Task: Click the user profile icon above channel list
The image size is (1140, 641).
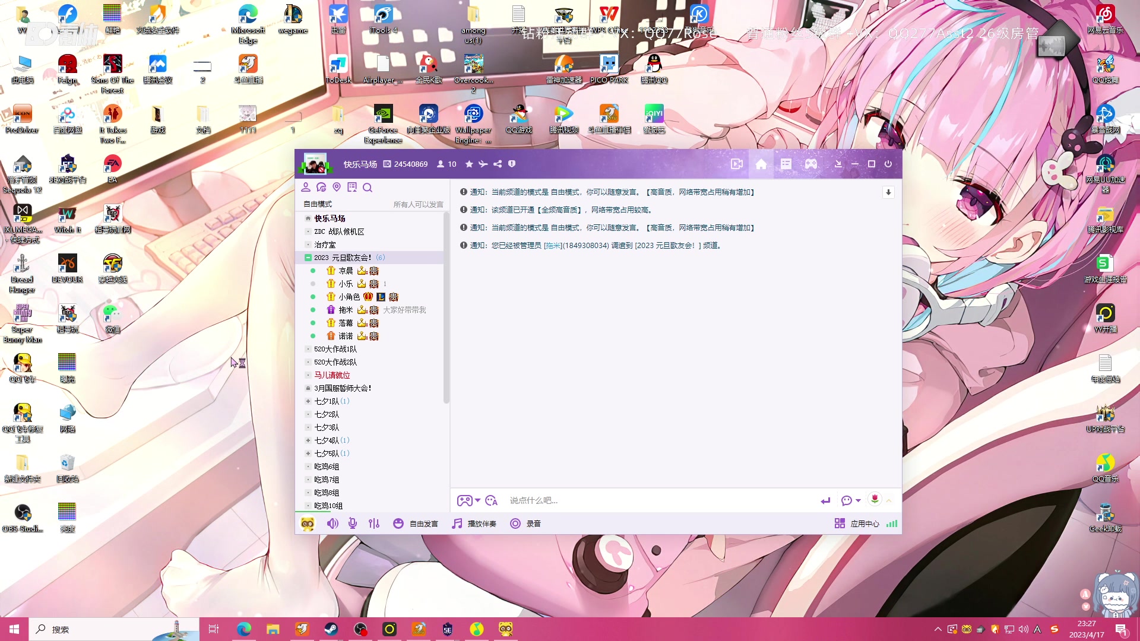Action: coord(306,188)
